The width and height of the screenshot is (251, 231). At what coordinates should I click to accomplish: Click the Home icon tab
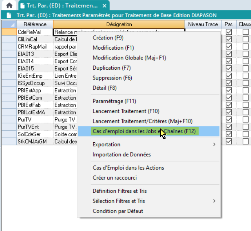click(9, 6)
